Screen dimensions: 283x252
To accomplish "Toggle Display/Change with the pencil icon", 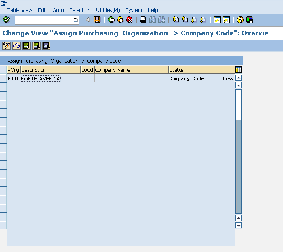I will click(x=7, y=46).
